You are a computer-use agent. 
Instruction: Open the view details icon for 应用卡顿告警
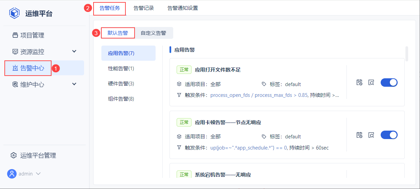pos(371,135)
